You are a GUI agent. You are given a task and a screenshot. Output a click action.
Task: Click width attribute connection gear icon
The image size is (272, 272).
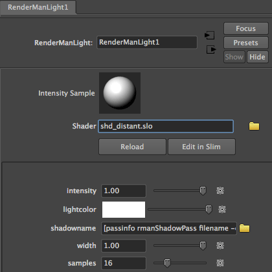click(x=220, y=246)
